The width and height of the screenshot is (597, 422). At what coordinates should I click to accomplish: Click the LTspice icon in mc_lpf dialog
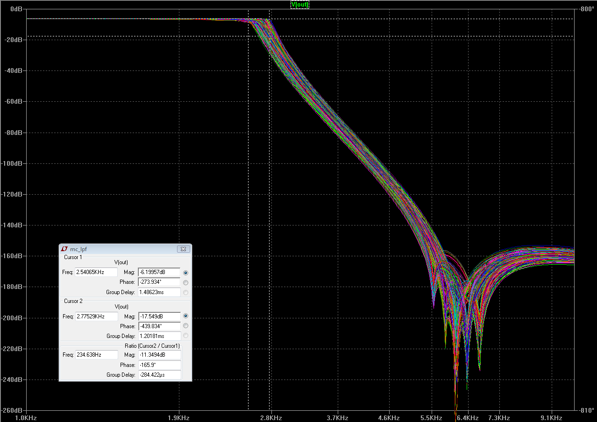click(64, 249)
